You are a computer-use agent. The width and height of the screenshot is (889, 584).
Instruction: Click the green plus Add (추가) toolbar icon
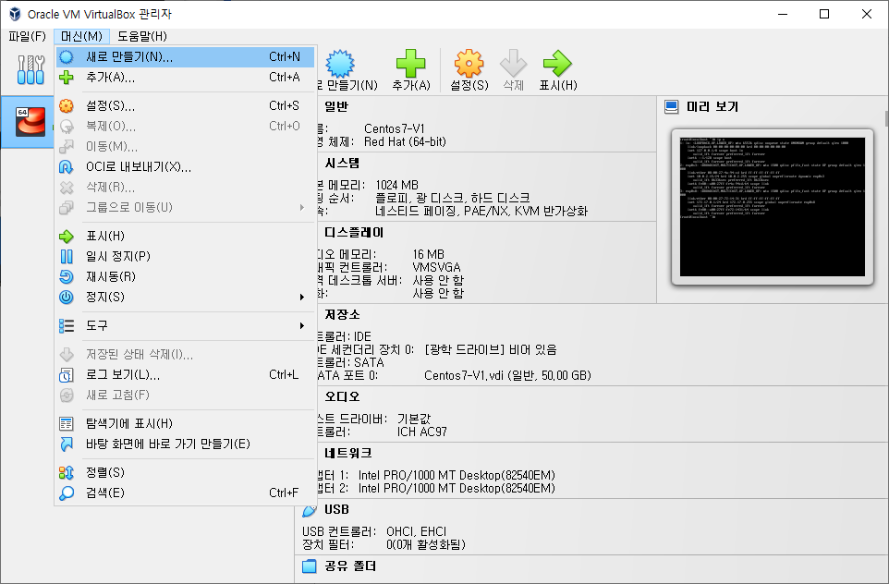click(411, 63)
